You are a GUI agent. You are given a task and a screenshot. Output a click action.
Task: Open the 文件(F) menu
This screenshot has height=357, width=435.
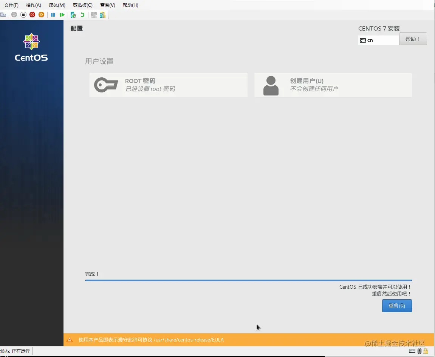tap(11, 5)
